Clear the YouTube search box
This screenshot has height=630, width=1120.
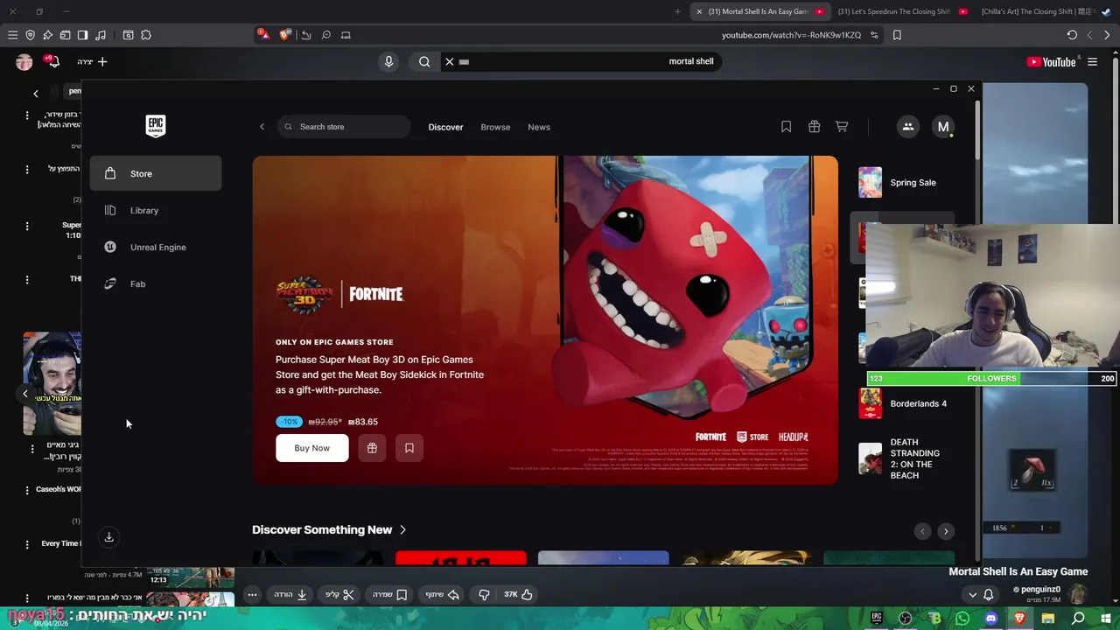tap(450, 61)
